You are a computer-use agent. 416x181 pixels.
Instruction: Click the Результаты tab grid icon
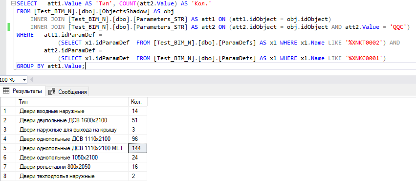[6, 91]
